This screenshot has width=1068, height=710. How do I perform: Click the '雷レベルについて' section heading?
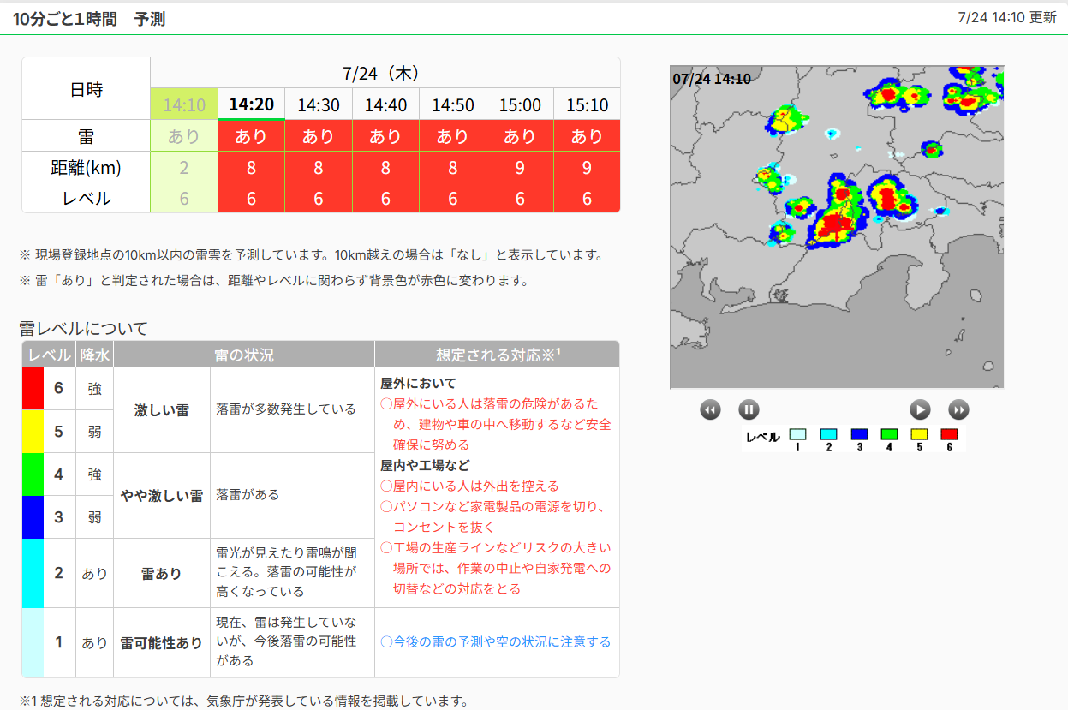(x=83, y=328)
